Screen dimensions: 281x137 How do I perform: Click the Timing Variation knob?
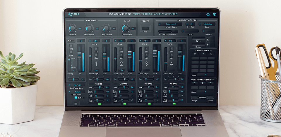click(106, 28)
